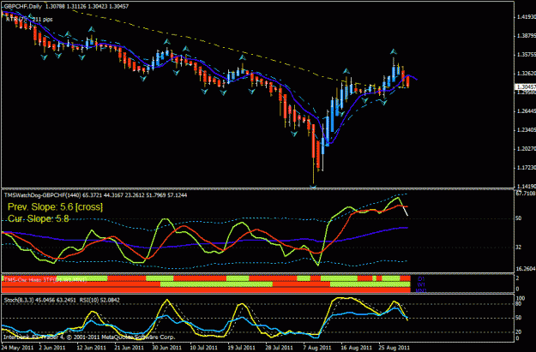Click the 12 Jun 2011 date label
Viewport: 536px width, 352px height.
click(x=91, y=348)
